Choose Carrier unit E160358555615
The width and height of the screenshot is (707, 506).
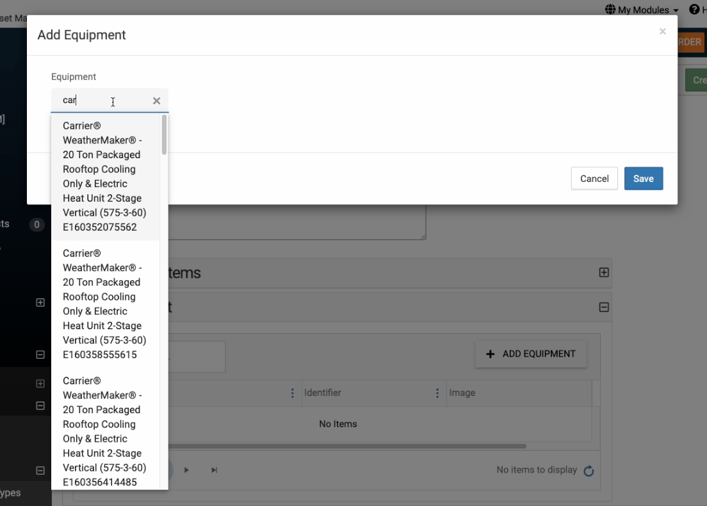104,304
